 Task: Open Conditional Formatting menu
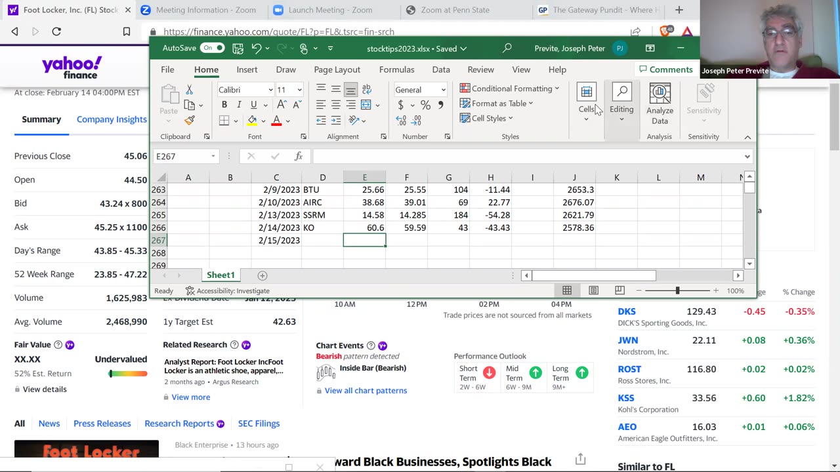tap(509, 88)
